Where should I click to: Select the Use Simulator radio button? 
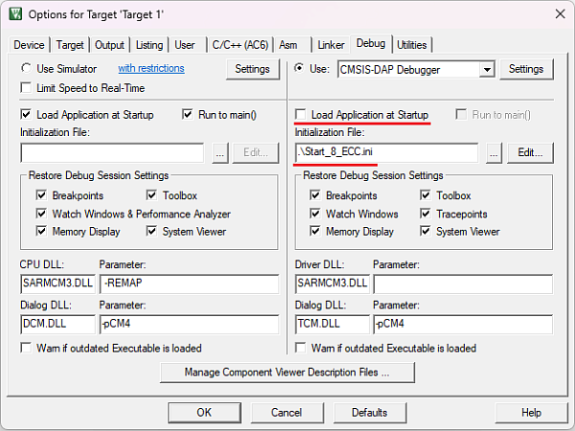(27, 69)
